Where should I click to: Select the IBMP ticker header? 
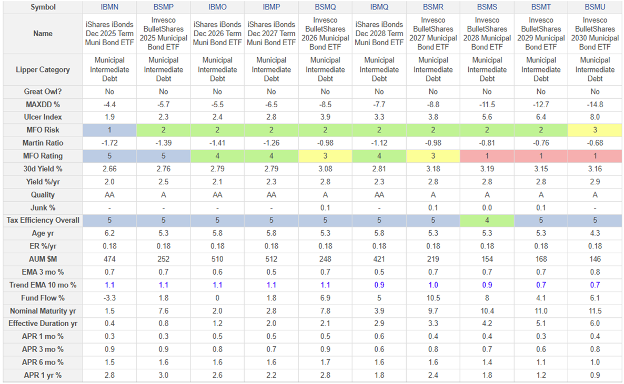271,7
